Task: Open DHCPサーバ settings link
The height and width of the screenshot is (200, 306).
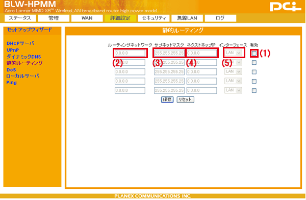Action: coord(20,43)
